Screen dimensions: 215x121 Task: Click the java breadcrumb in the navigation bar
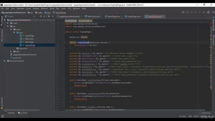point(48,12)
